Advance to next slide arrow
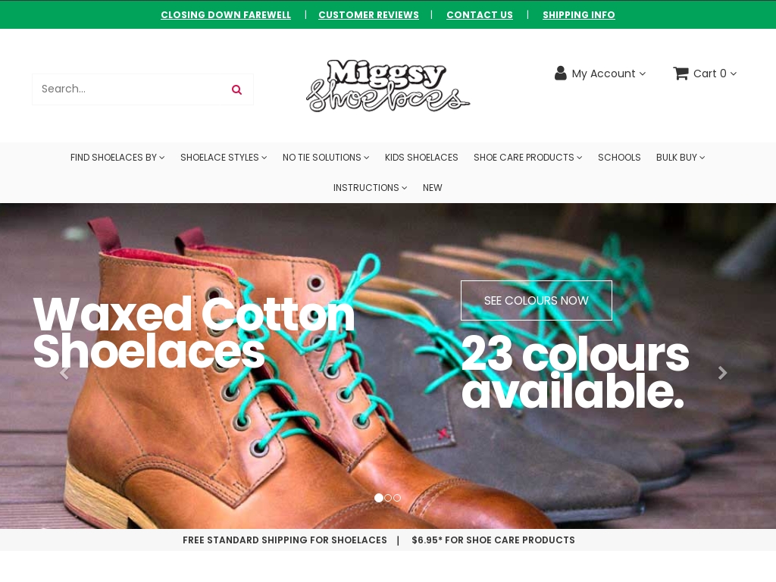This screenshot has width=776, height=582. 722,373
